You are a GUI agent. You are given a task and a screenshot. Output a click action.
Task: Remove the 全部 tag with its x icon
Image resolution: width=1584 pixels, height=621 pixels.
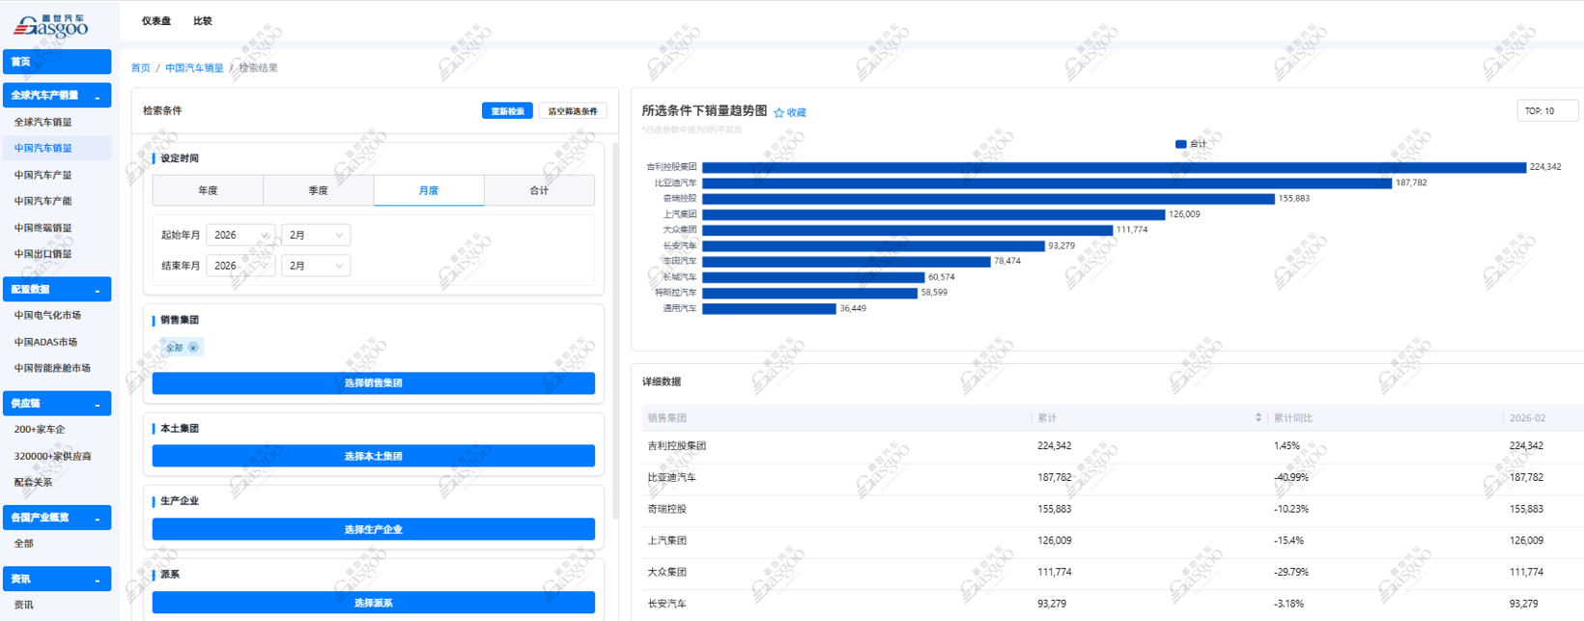pos(193,348)
